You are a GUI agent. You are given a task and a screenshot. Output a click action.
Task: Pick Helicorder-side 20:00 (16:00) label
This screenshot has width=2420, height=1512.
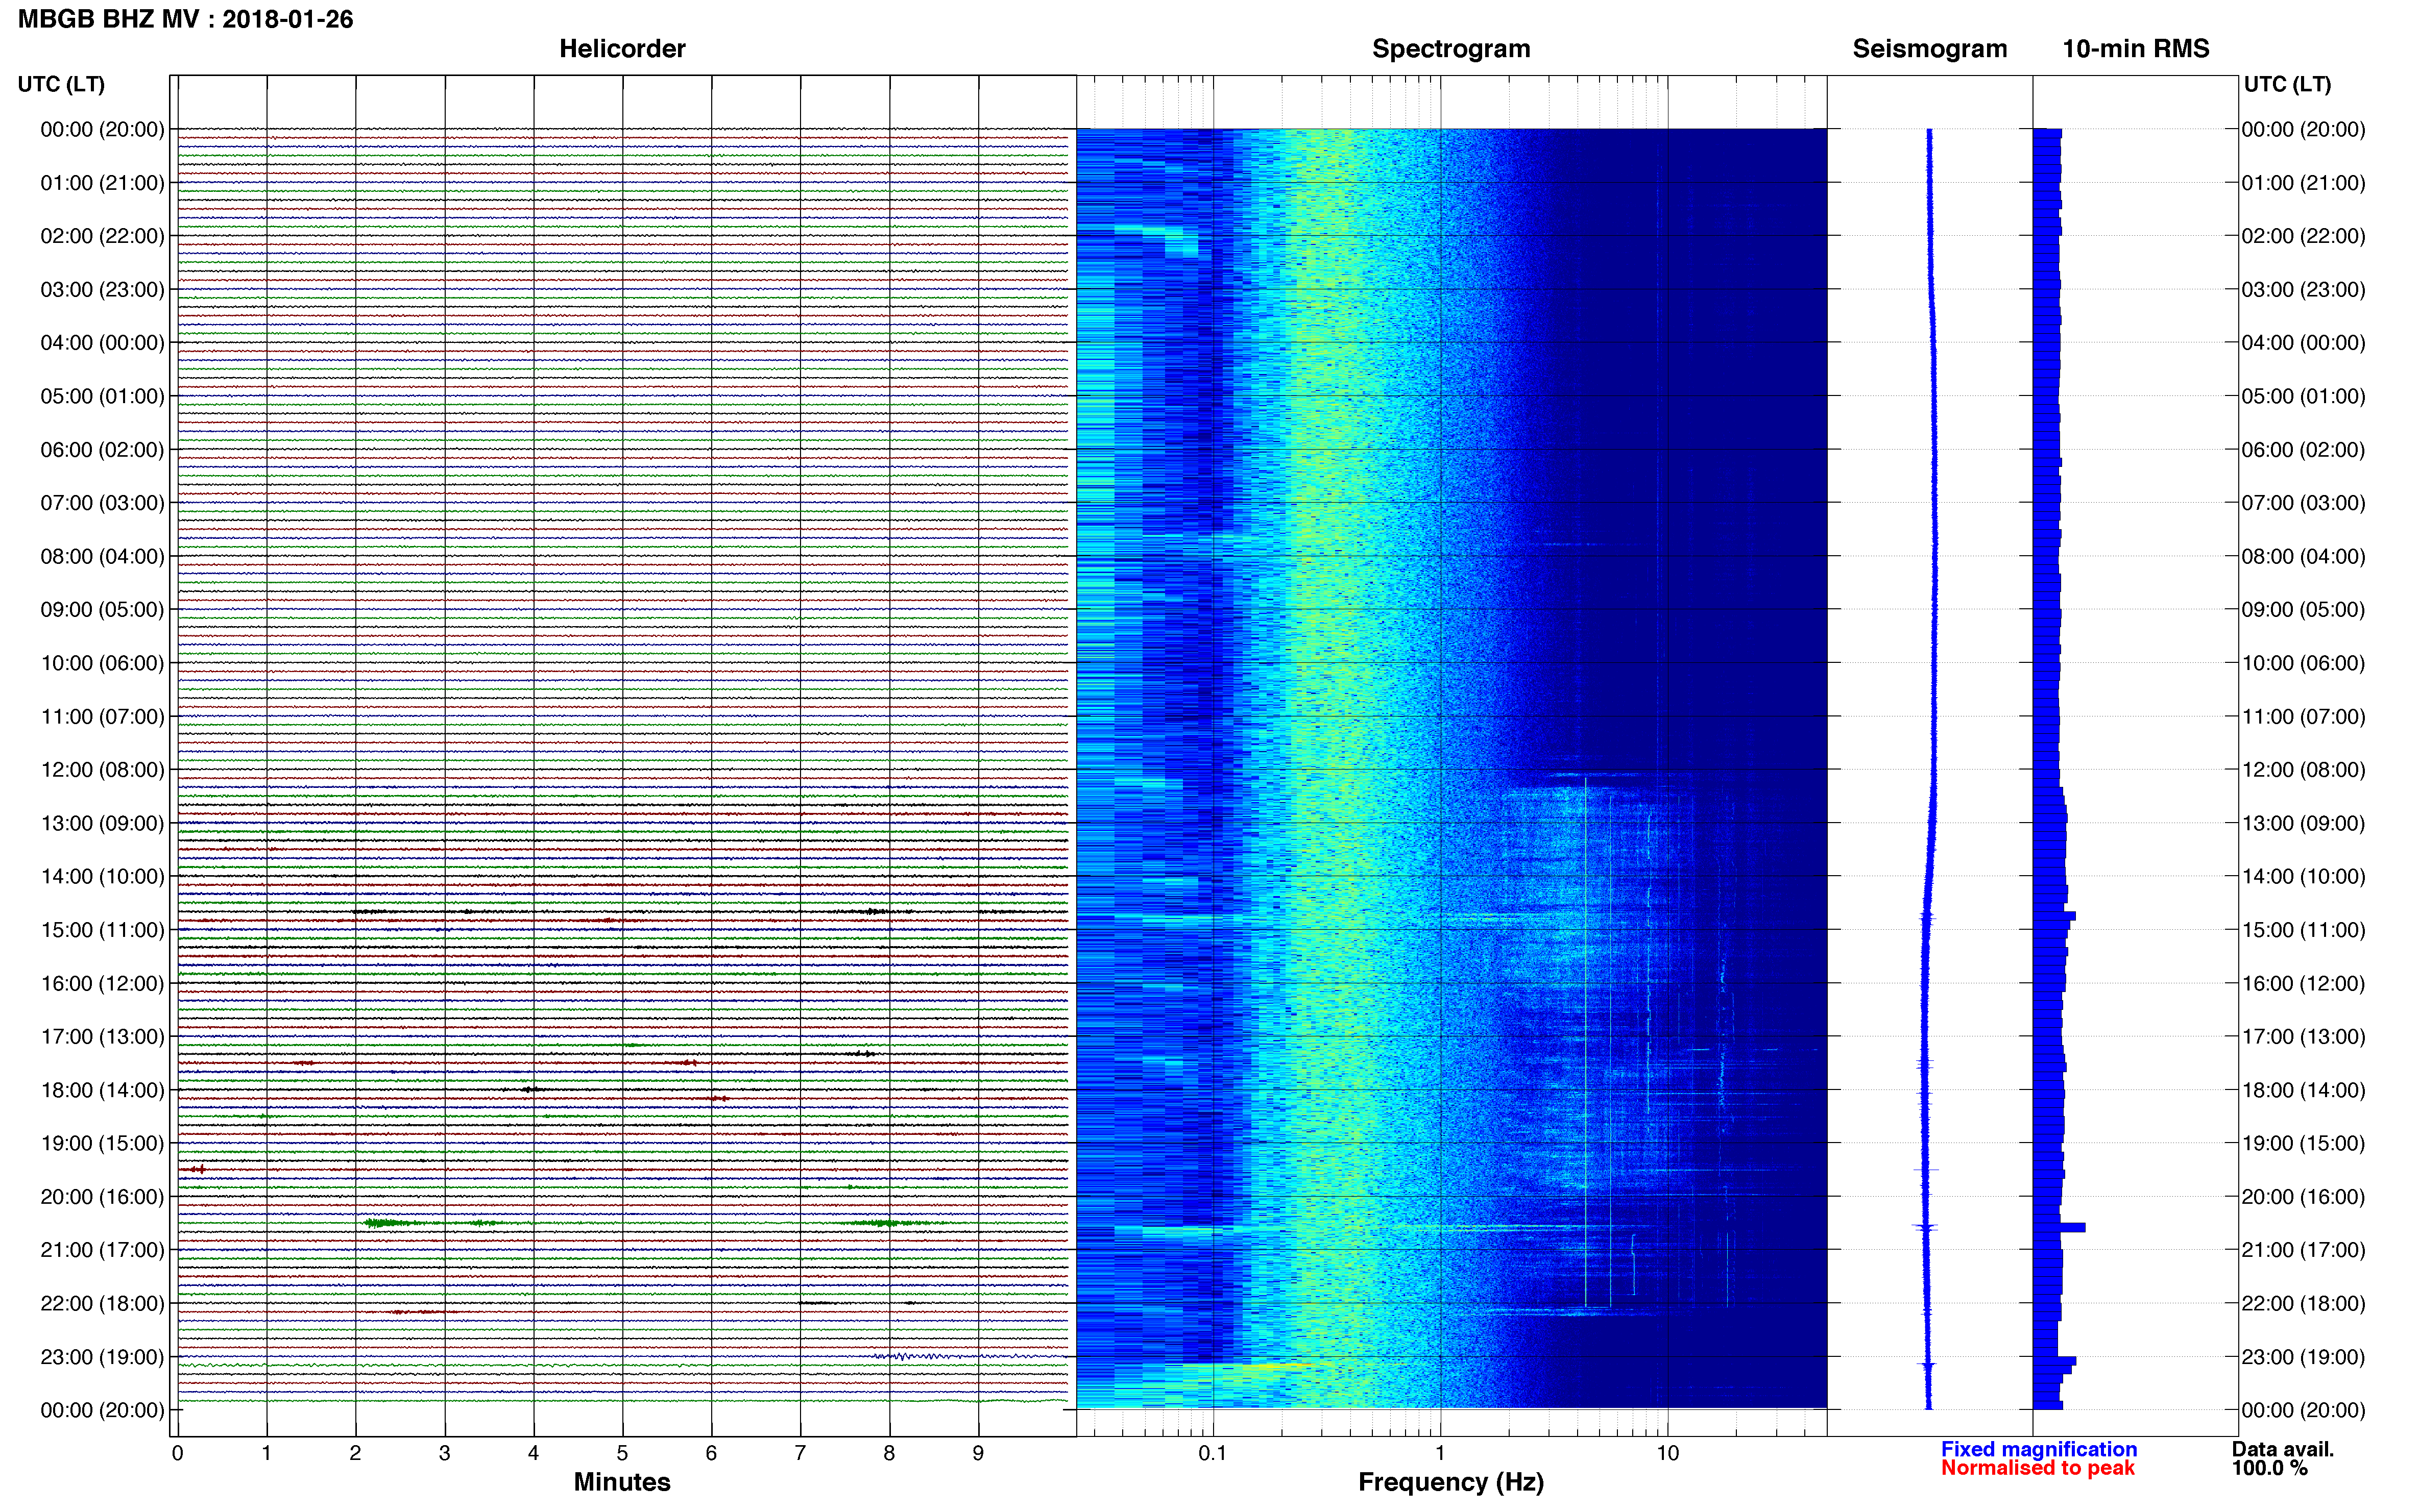tap(102, 1197)
